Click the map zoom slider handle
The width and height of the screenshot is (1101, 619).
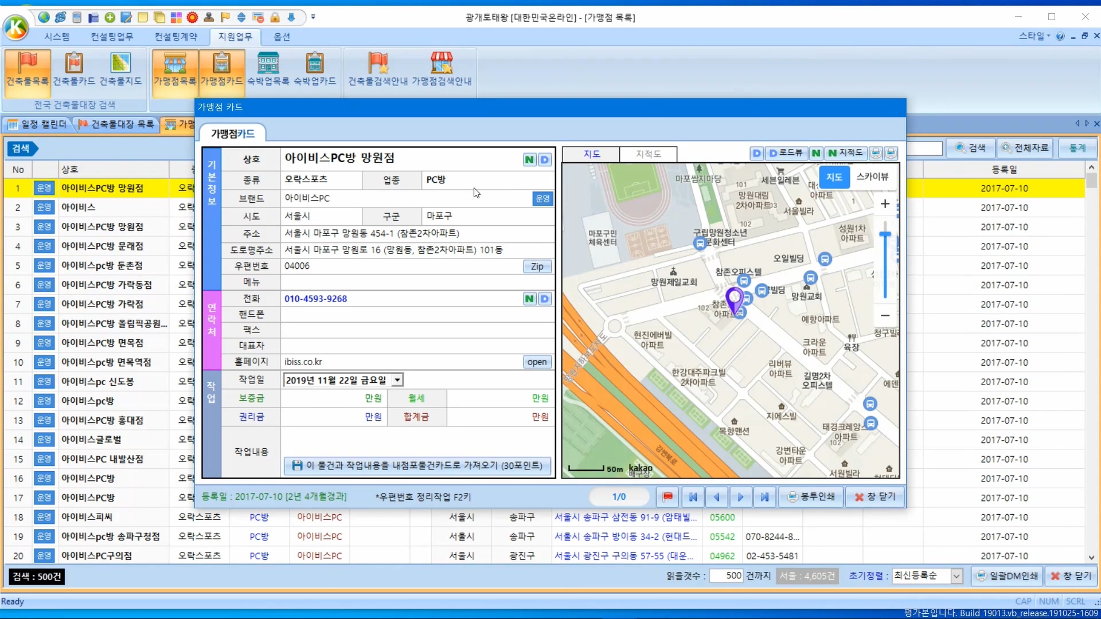[x=885, y=234]
